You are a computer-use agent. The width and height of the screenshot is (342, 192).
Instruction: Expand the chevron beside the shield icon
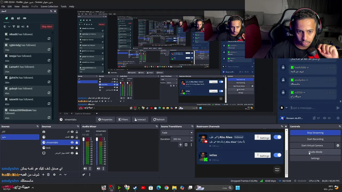click(x=9, y=27)
